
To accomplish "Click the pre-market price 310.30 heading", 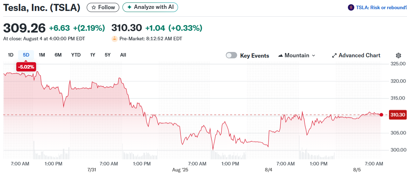I will (127, 28).
